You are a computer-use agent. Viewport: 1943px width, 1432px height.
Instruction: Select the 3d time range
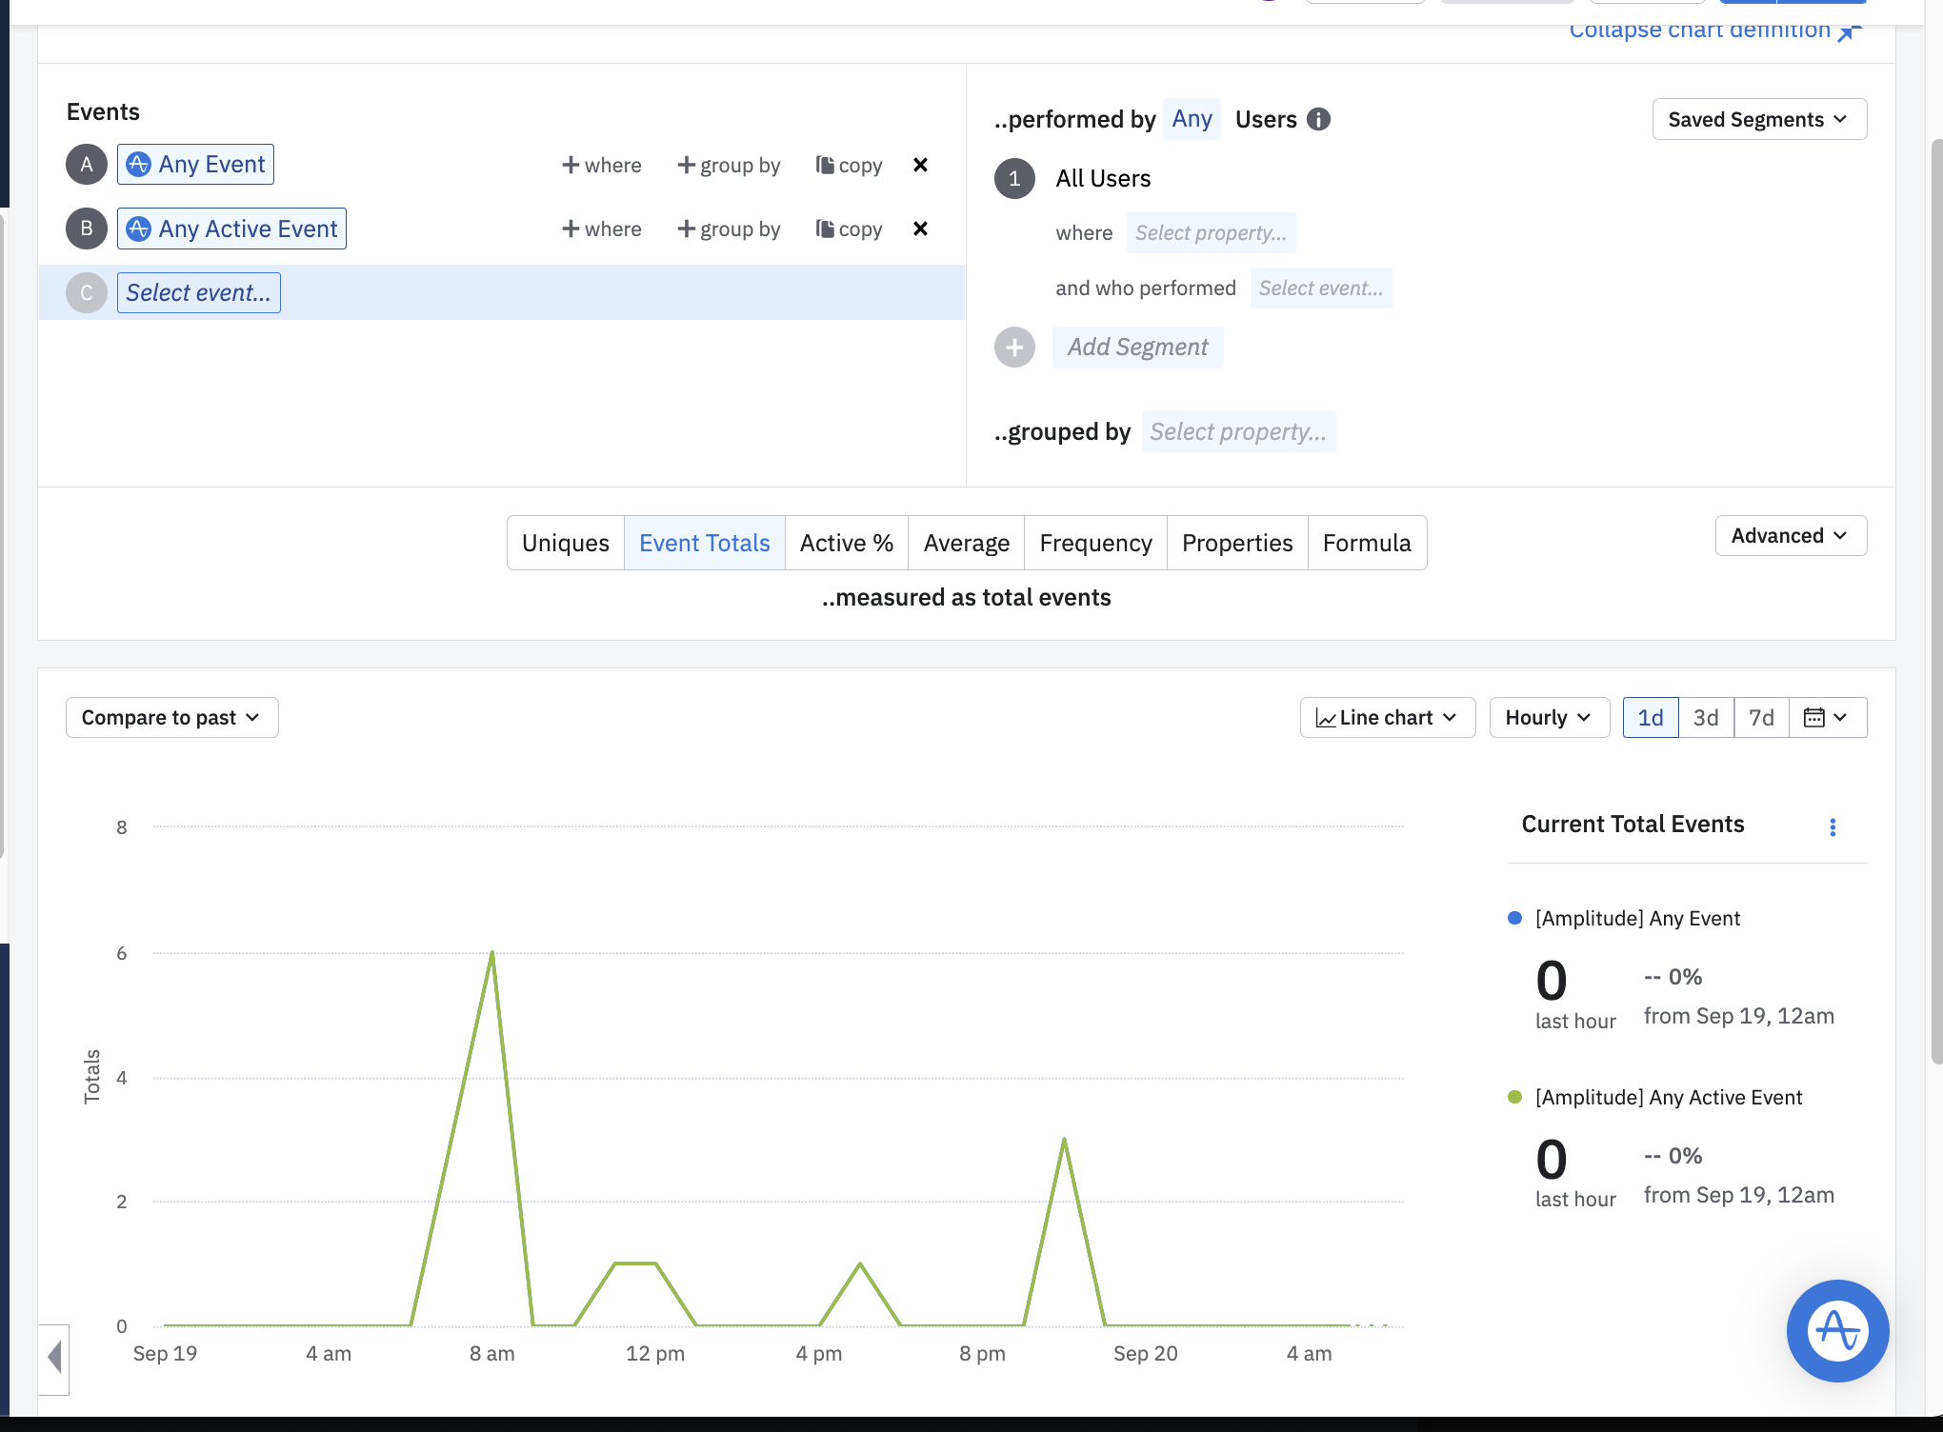(1706, 717)
